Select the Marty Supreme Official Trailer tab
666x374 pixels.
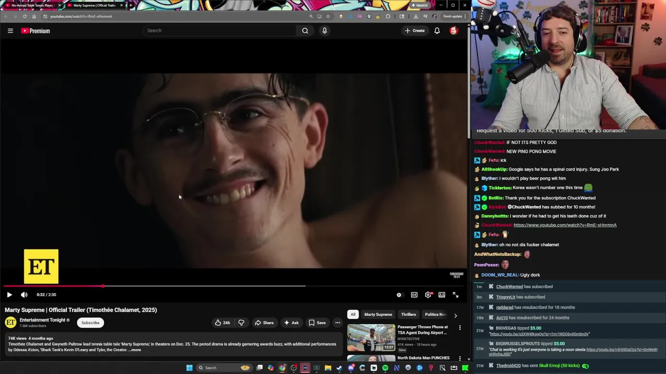(x=95, y=5)
